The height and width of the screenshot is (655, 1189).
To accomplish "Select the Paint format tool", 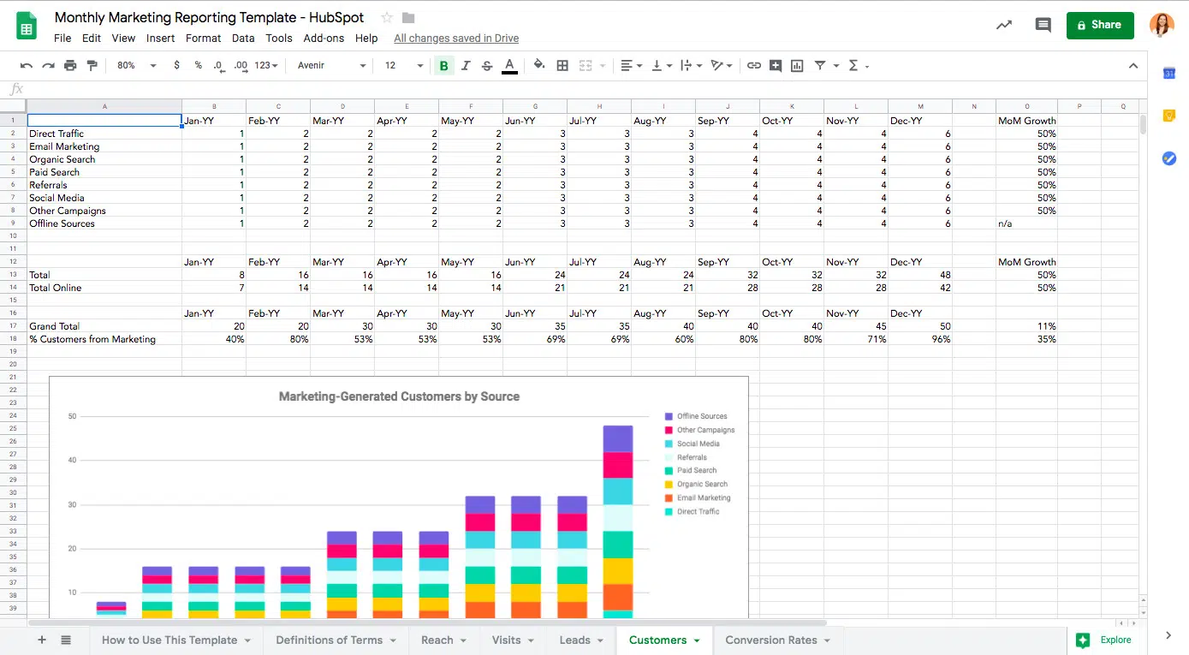I will 92,65.
